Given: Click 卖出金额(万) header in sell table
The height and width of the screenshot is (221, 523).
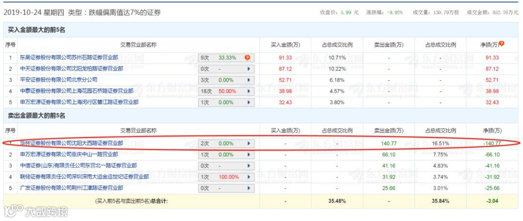Looking at the screenshot, I should [389, 131].
